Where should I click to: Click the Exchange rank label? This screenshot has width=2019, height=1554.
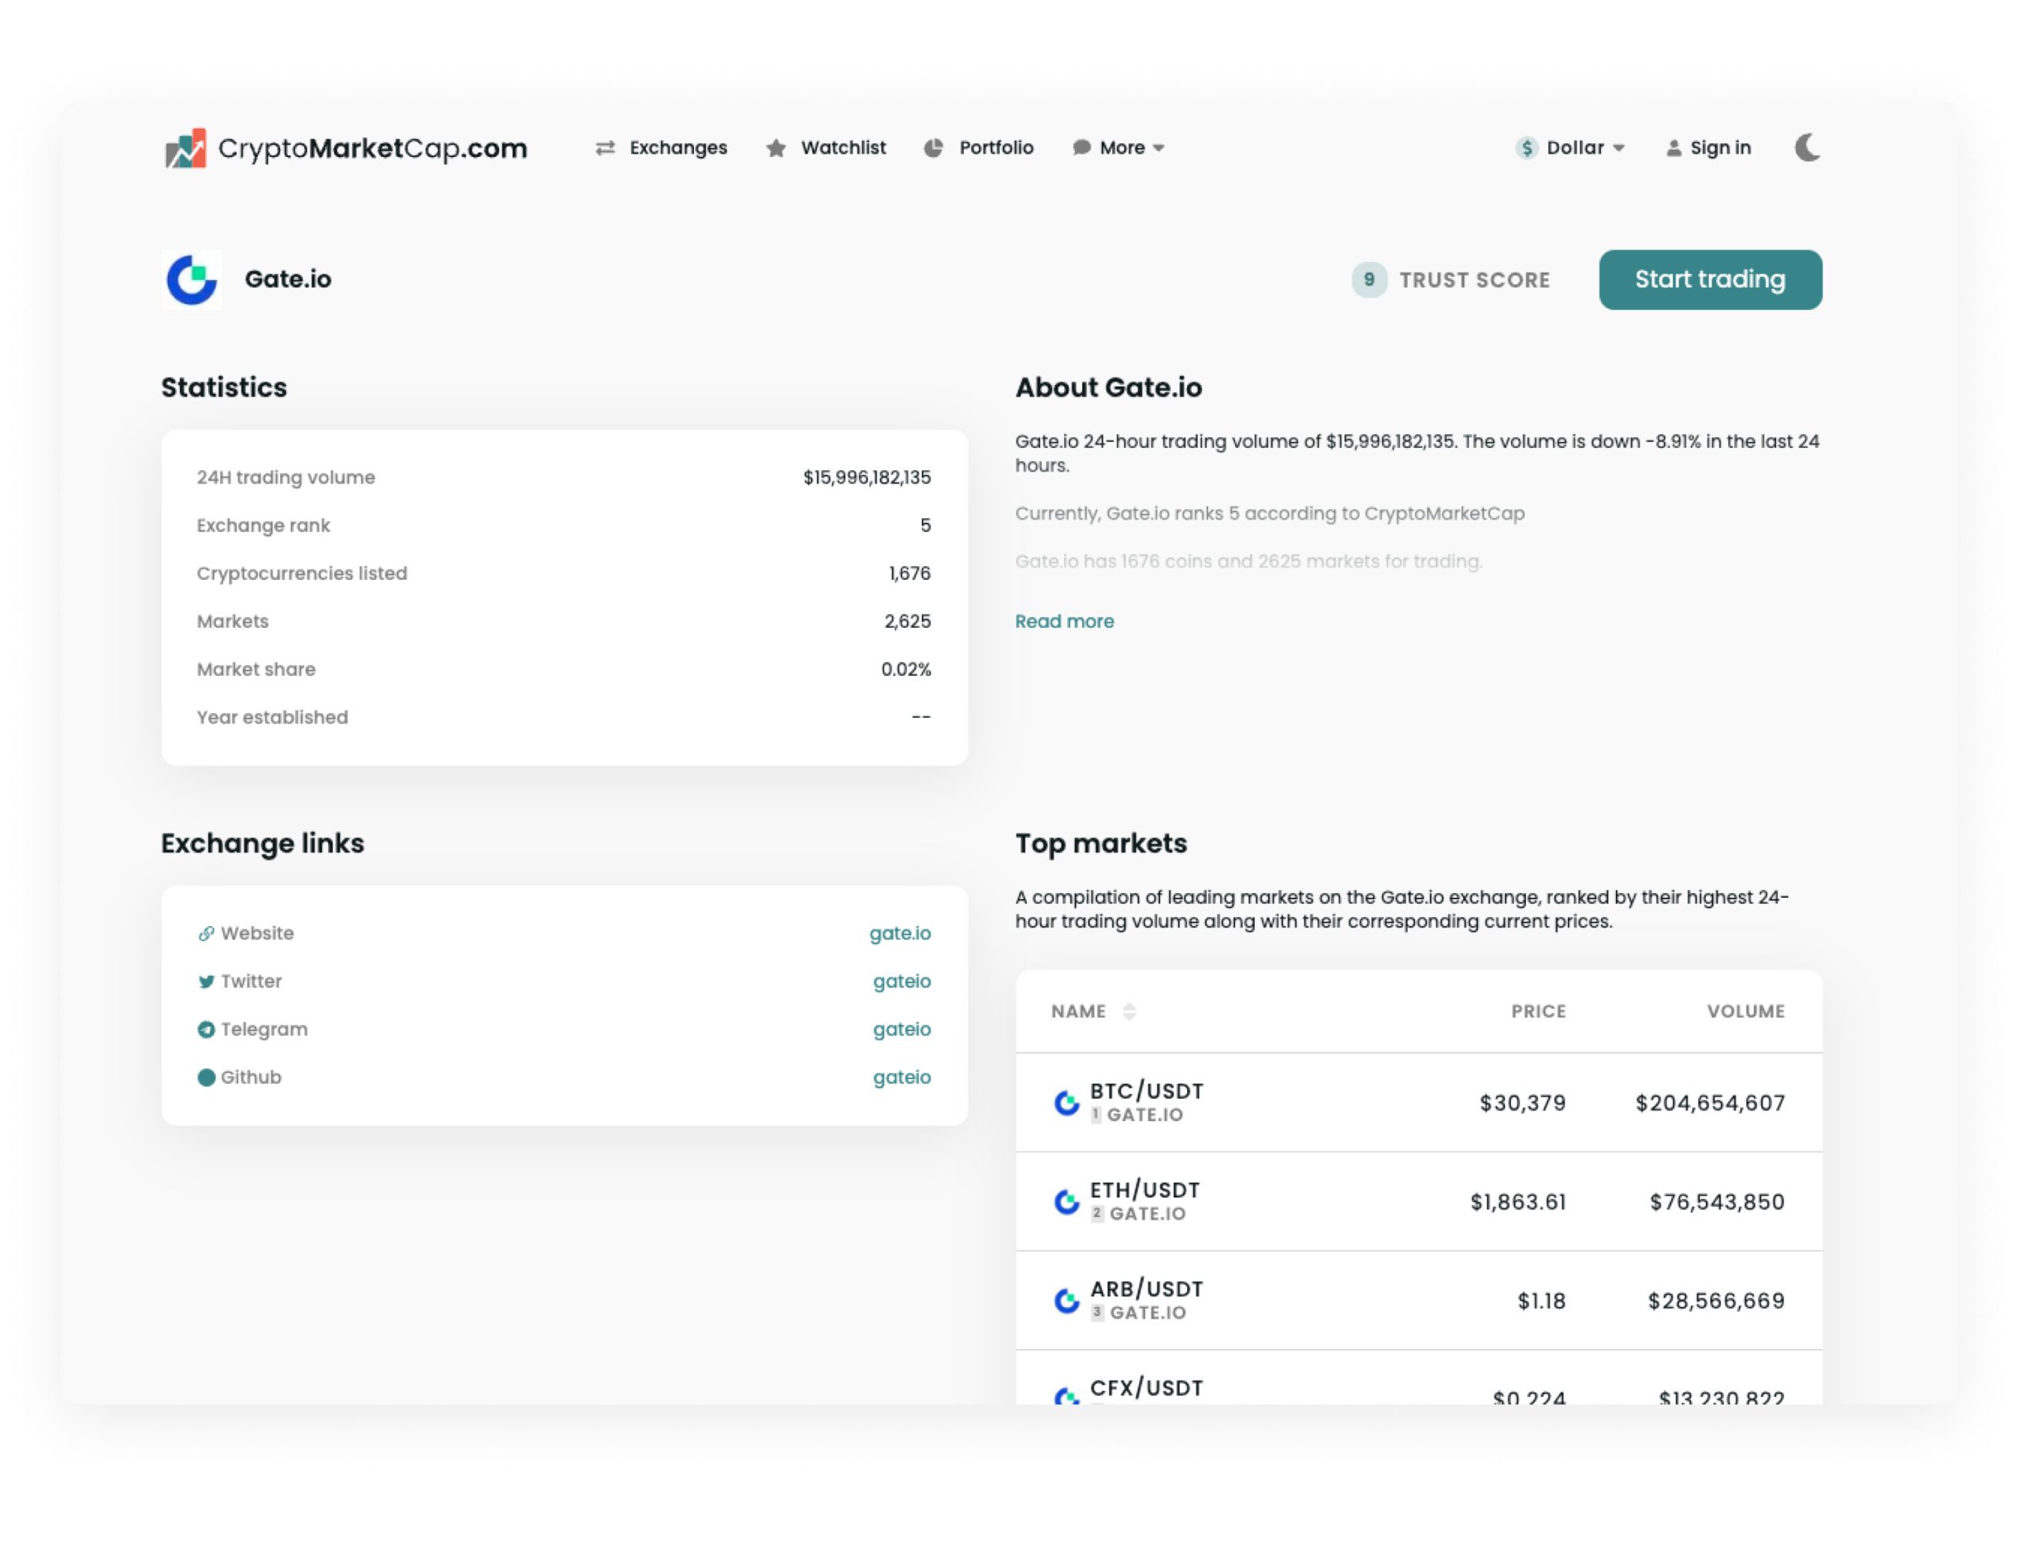(x=263, y=526)
